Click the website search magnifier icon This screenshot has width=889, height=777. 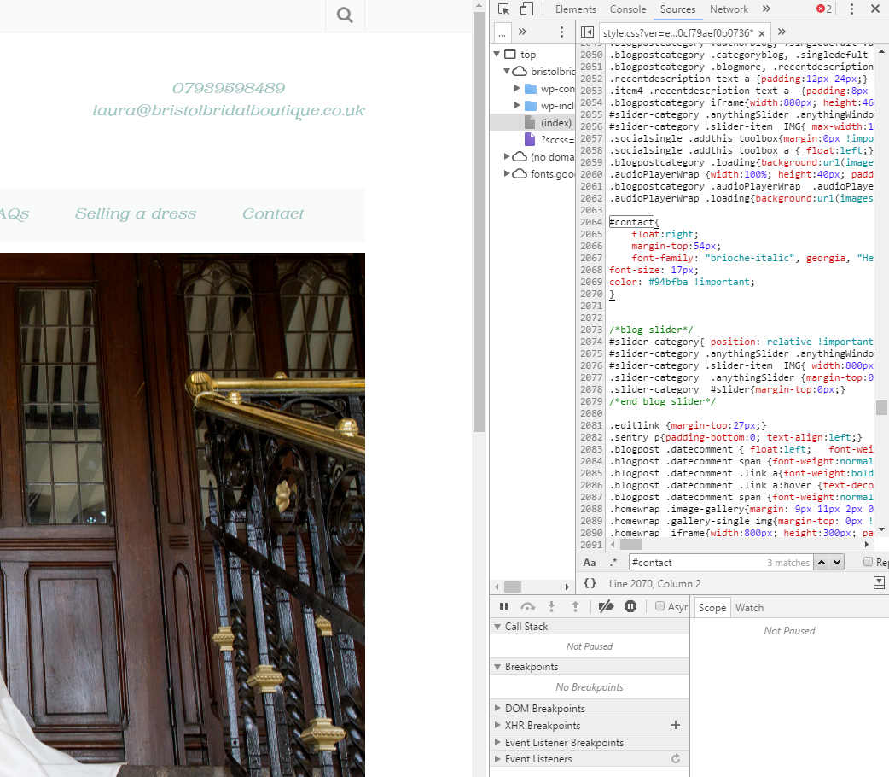(345, 15)
